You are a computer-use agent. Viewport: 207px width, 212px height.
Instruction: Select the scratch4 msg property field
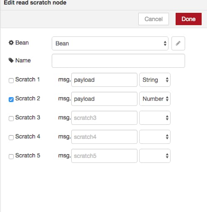(x=104, y=137)
